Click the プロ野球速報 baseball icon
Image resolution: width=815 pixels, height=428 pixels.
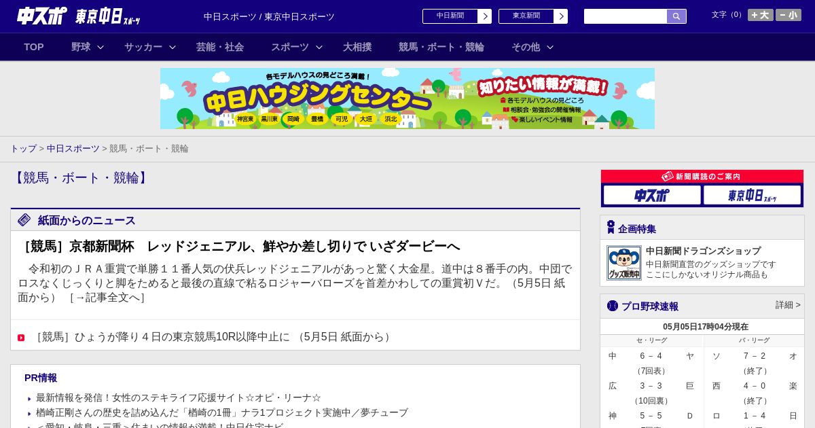coord(613,306)
